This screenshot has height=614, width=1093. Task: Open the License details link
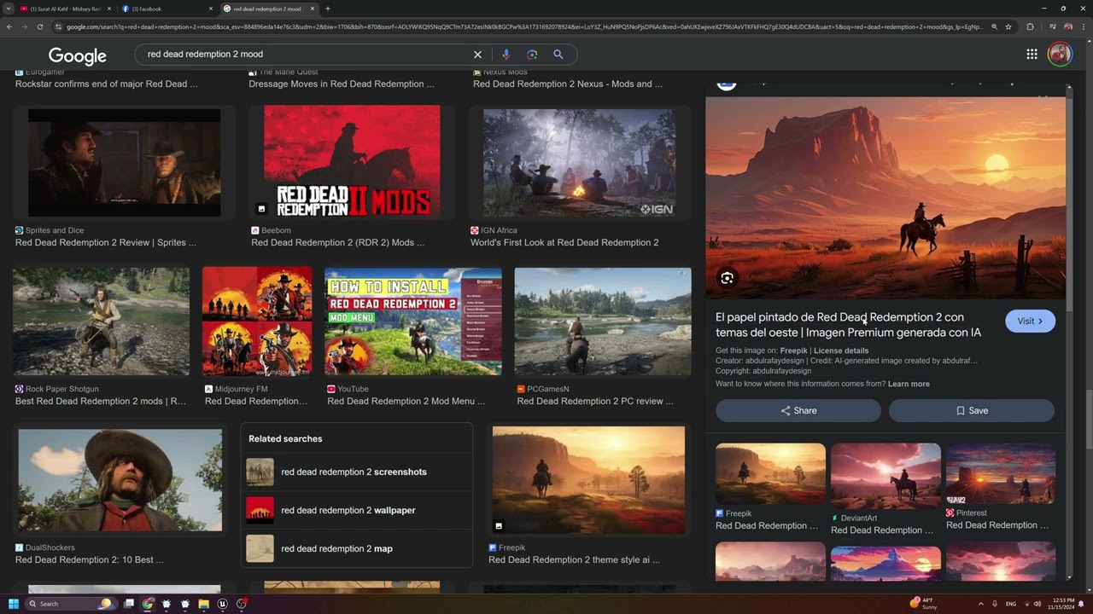point(841,350)
